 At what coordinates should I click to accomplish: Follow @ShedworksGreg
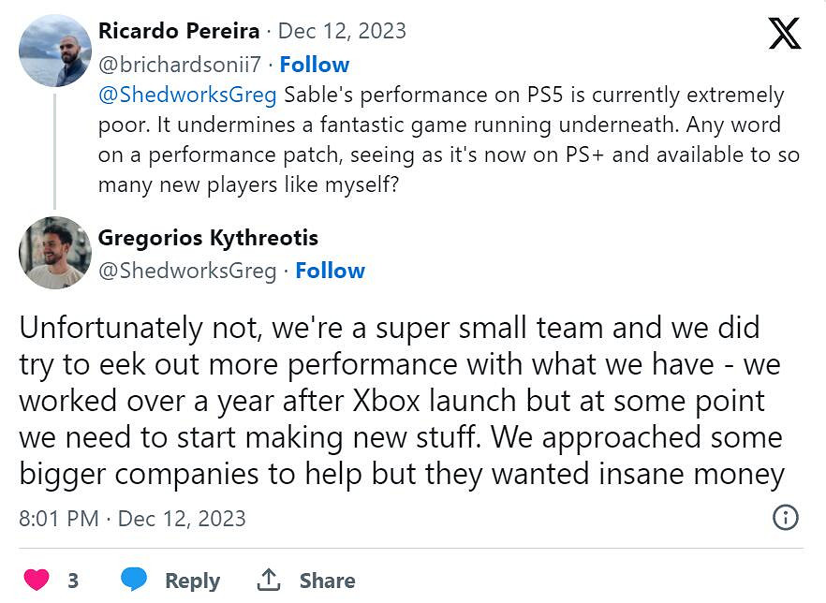tap(330, 271)
